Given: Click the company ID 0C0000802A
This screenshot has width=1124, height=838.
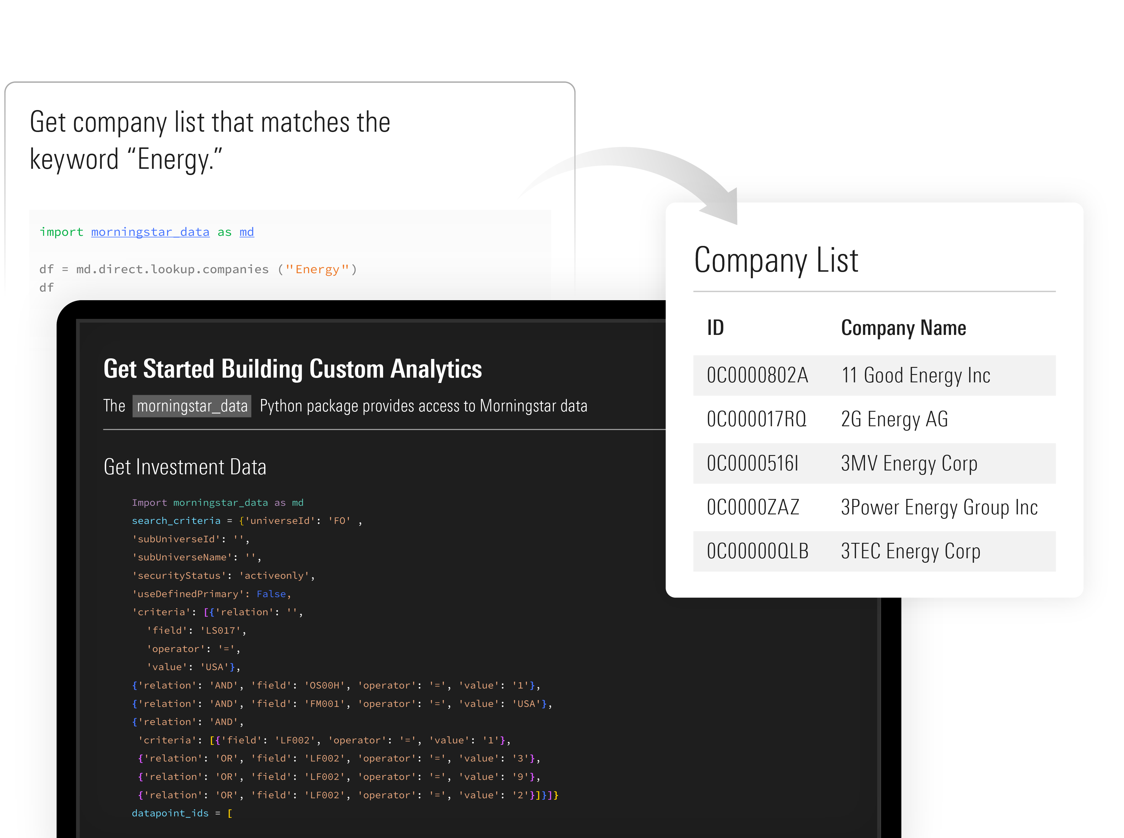Looking at the screenshot, I should click(x=757, y=375).
